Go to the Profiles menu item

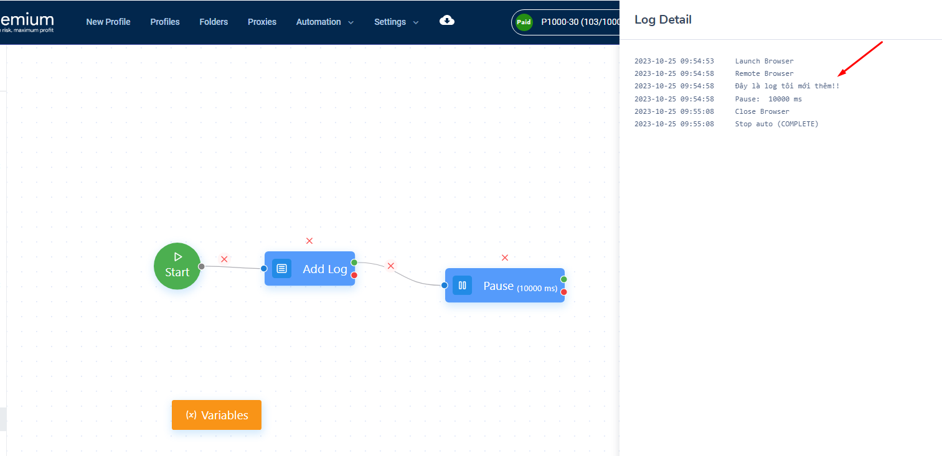pyautogui.click(x=165, y=22)
